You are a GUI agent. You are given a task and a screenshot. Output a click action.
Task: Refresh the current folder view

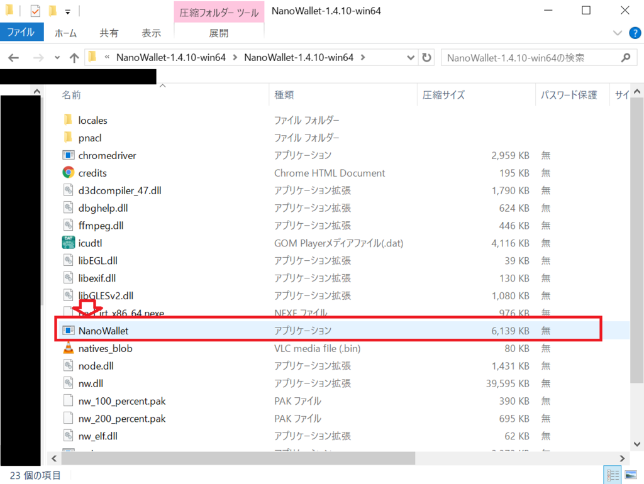[x=427, y=57]
